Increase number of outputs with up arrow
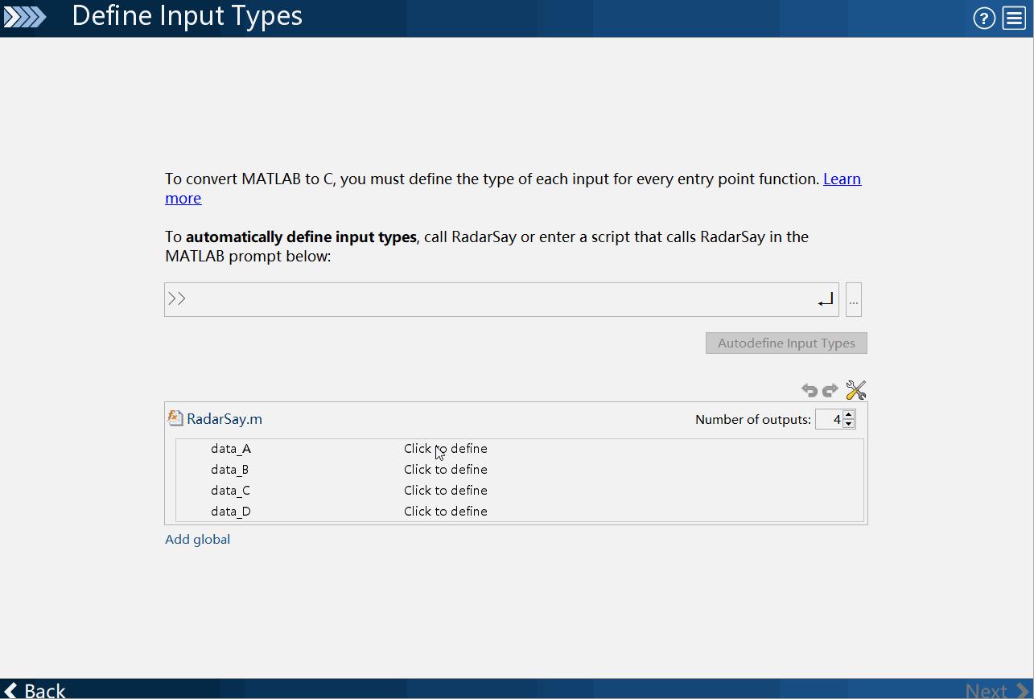 pos(848,414)
